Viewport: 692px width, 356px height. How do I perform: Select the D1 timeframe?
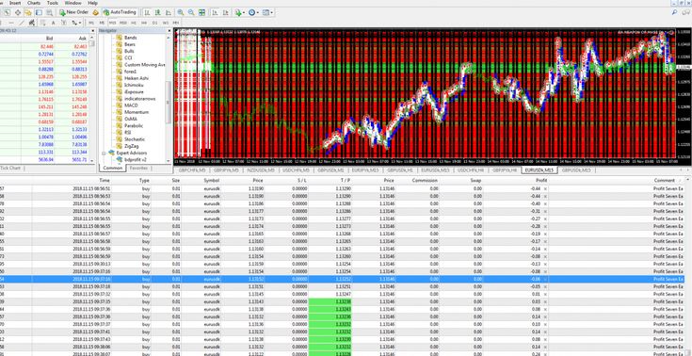[x=155, y=23]
